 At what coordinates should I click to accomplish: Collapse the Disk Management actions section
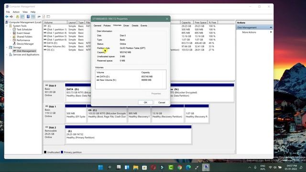point(271,28)
